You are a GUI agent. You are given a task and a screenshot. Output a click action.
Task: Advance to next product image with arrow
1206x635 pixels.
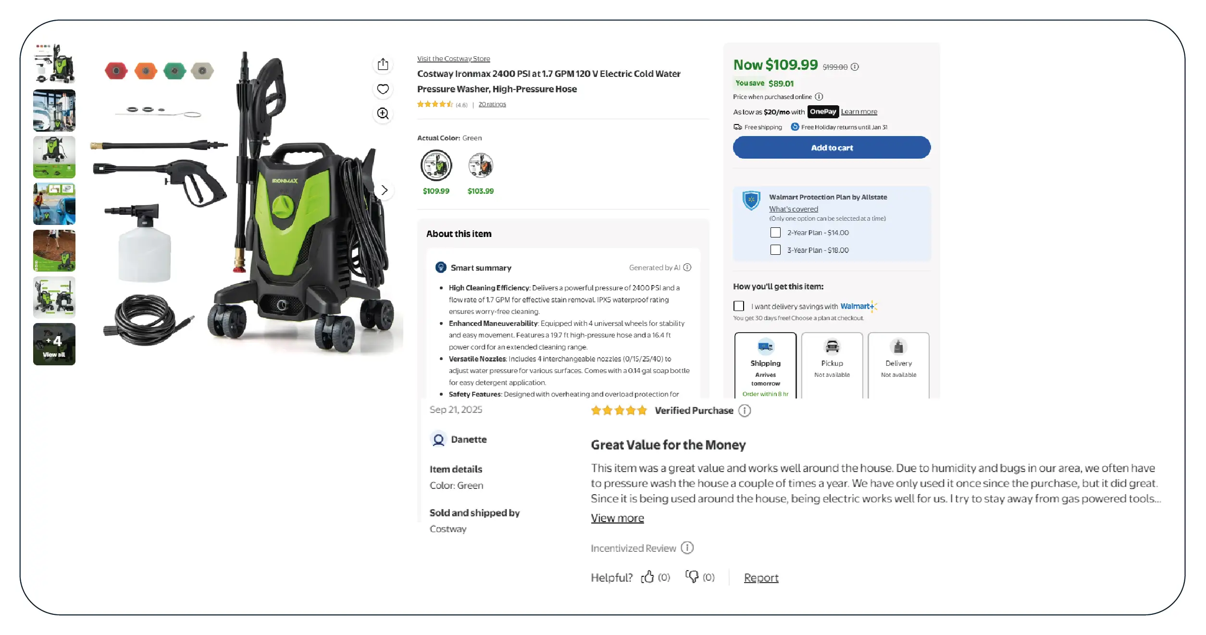pos(384,190)
